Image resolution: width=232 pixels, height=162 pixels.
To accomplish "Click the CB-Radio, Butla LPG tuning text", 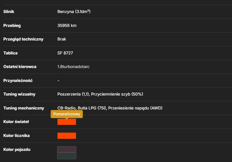I will pyautogui.click(x=110, y=108).
